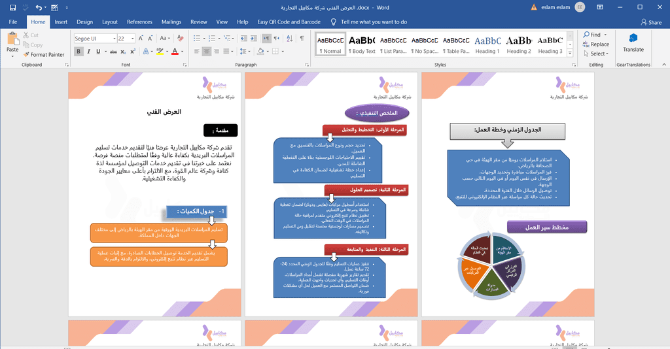Viewport: 670px width, 349px height.
Task: Save the document from quick access toolbar
Action: (13, 7)
